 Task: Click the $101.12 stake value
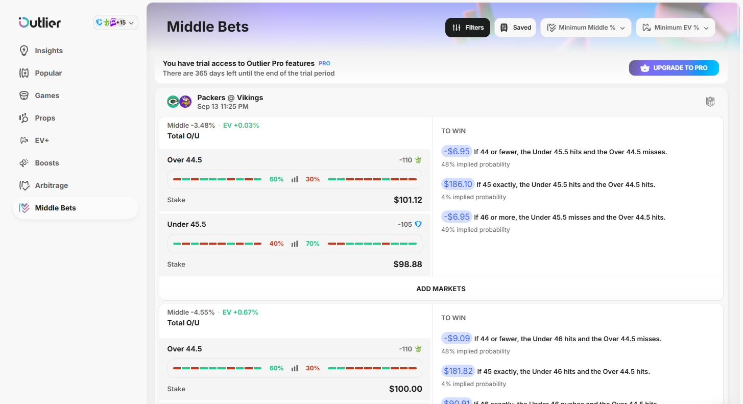coord(408,200)
